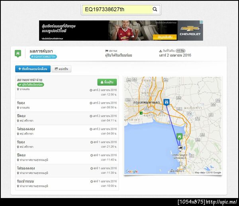Click the timeline row with time 04:08
This screenshot has width=239, height=206.
[x=67, y=131]
